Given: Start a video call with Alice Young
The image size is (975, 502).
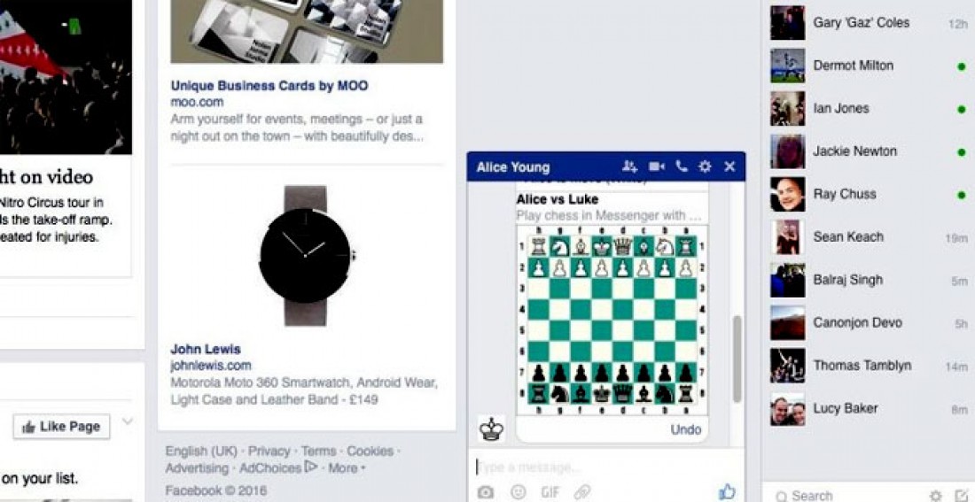Looking at the screenshot, I should coord(656,166).
